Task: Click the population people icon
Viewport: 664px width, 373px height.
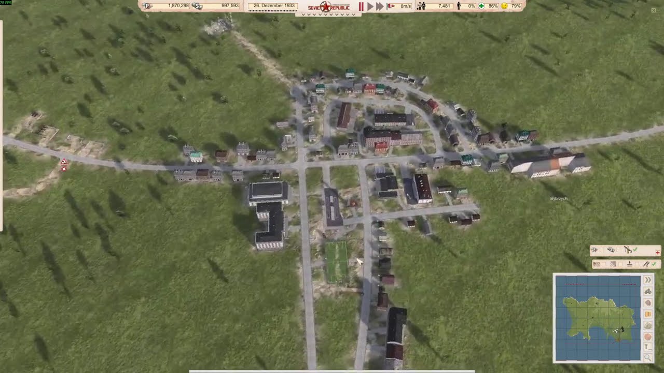Action: 421,6
